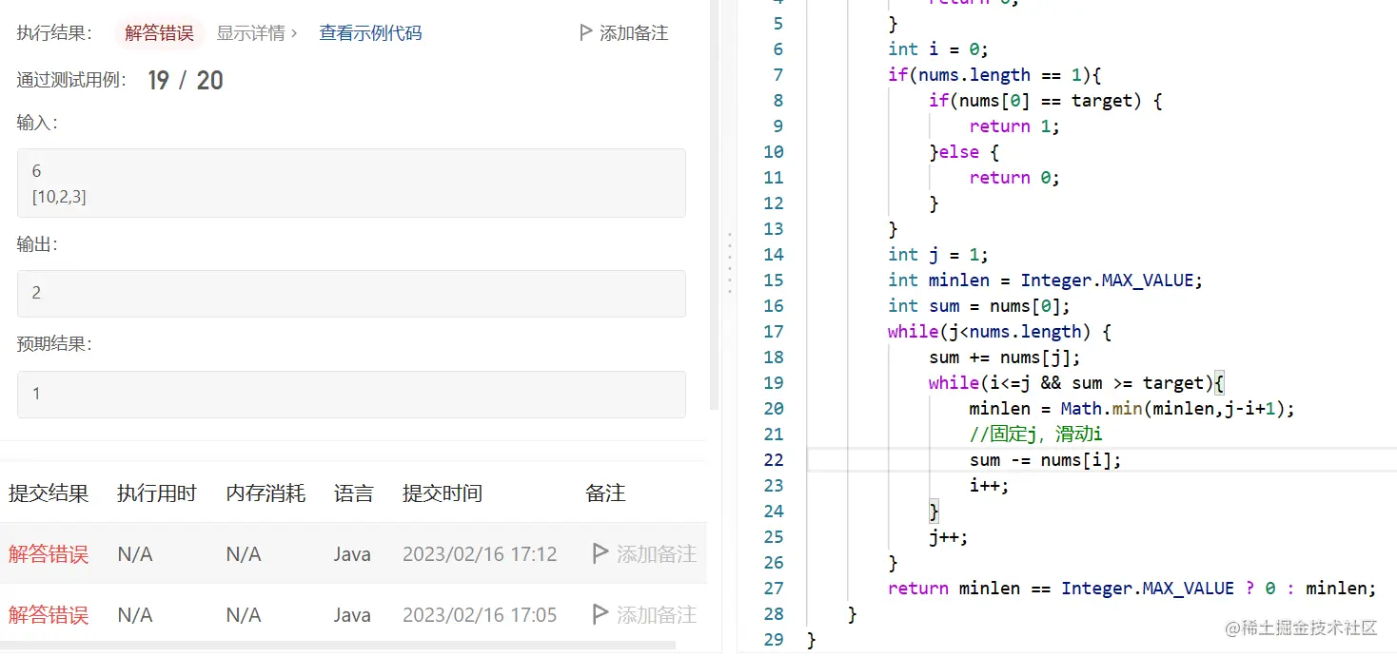Click line number 22 in the editor gutter
Image resolution: width=1397 pixels, height=657 pixels.
point(774,459)
